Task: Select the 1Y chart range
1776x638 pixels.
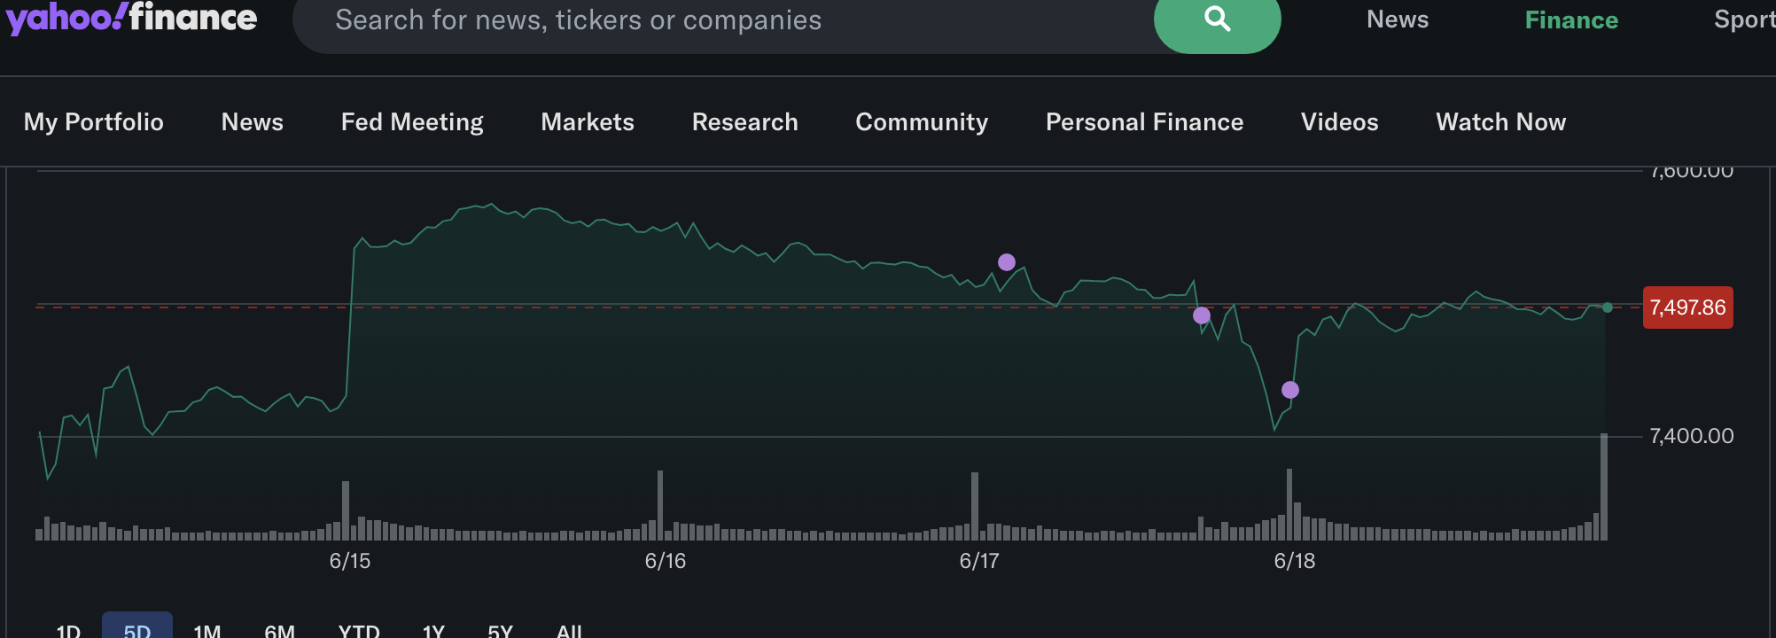Action: coord(433,631)
